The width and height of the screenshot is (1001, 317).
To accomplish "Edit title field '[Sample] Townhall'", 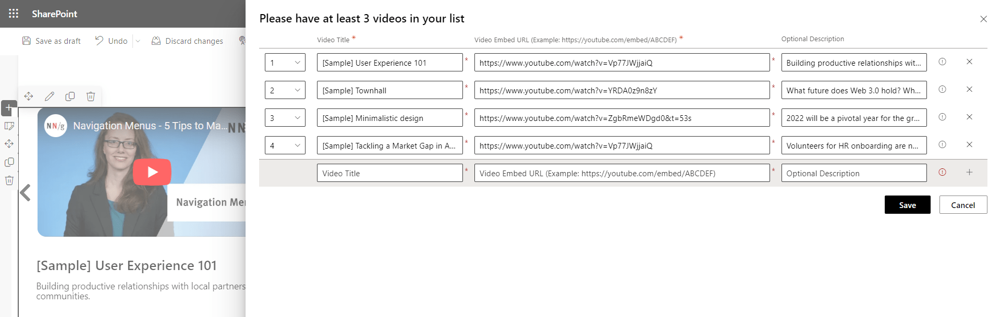I will (389, 90).
